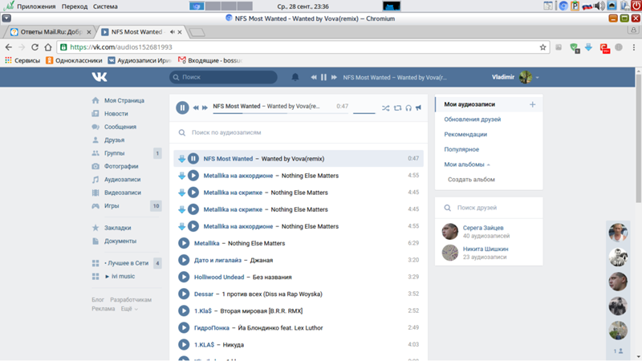Play Metallika Nothing Else Matters 6:29 track
642x361 pixels.
click(184, 243)
